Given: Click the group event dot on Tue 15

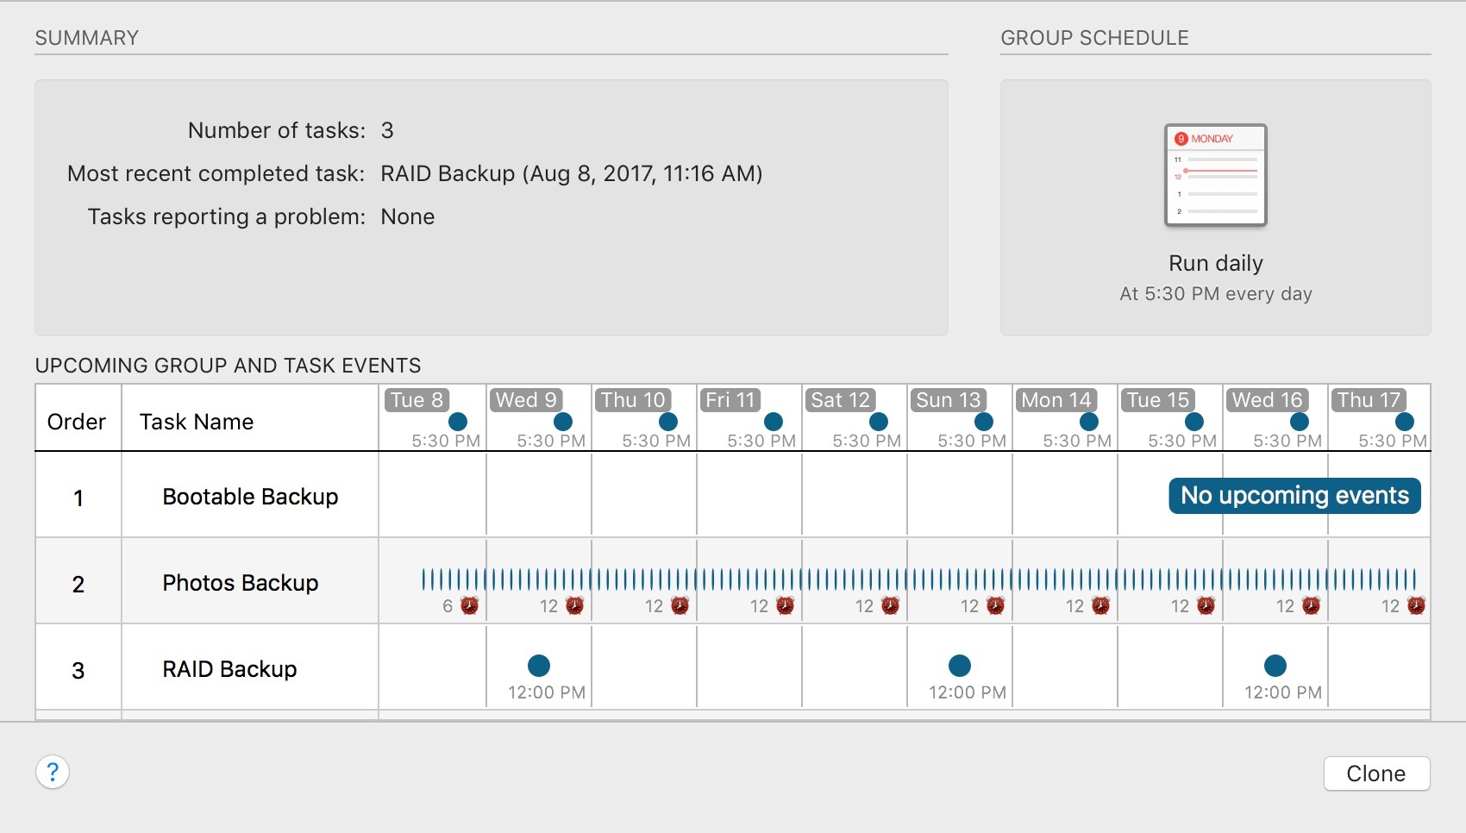Looking at the screenshot, I should pyautogui.click(x=1194, y=422).
